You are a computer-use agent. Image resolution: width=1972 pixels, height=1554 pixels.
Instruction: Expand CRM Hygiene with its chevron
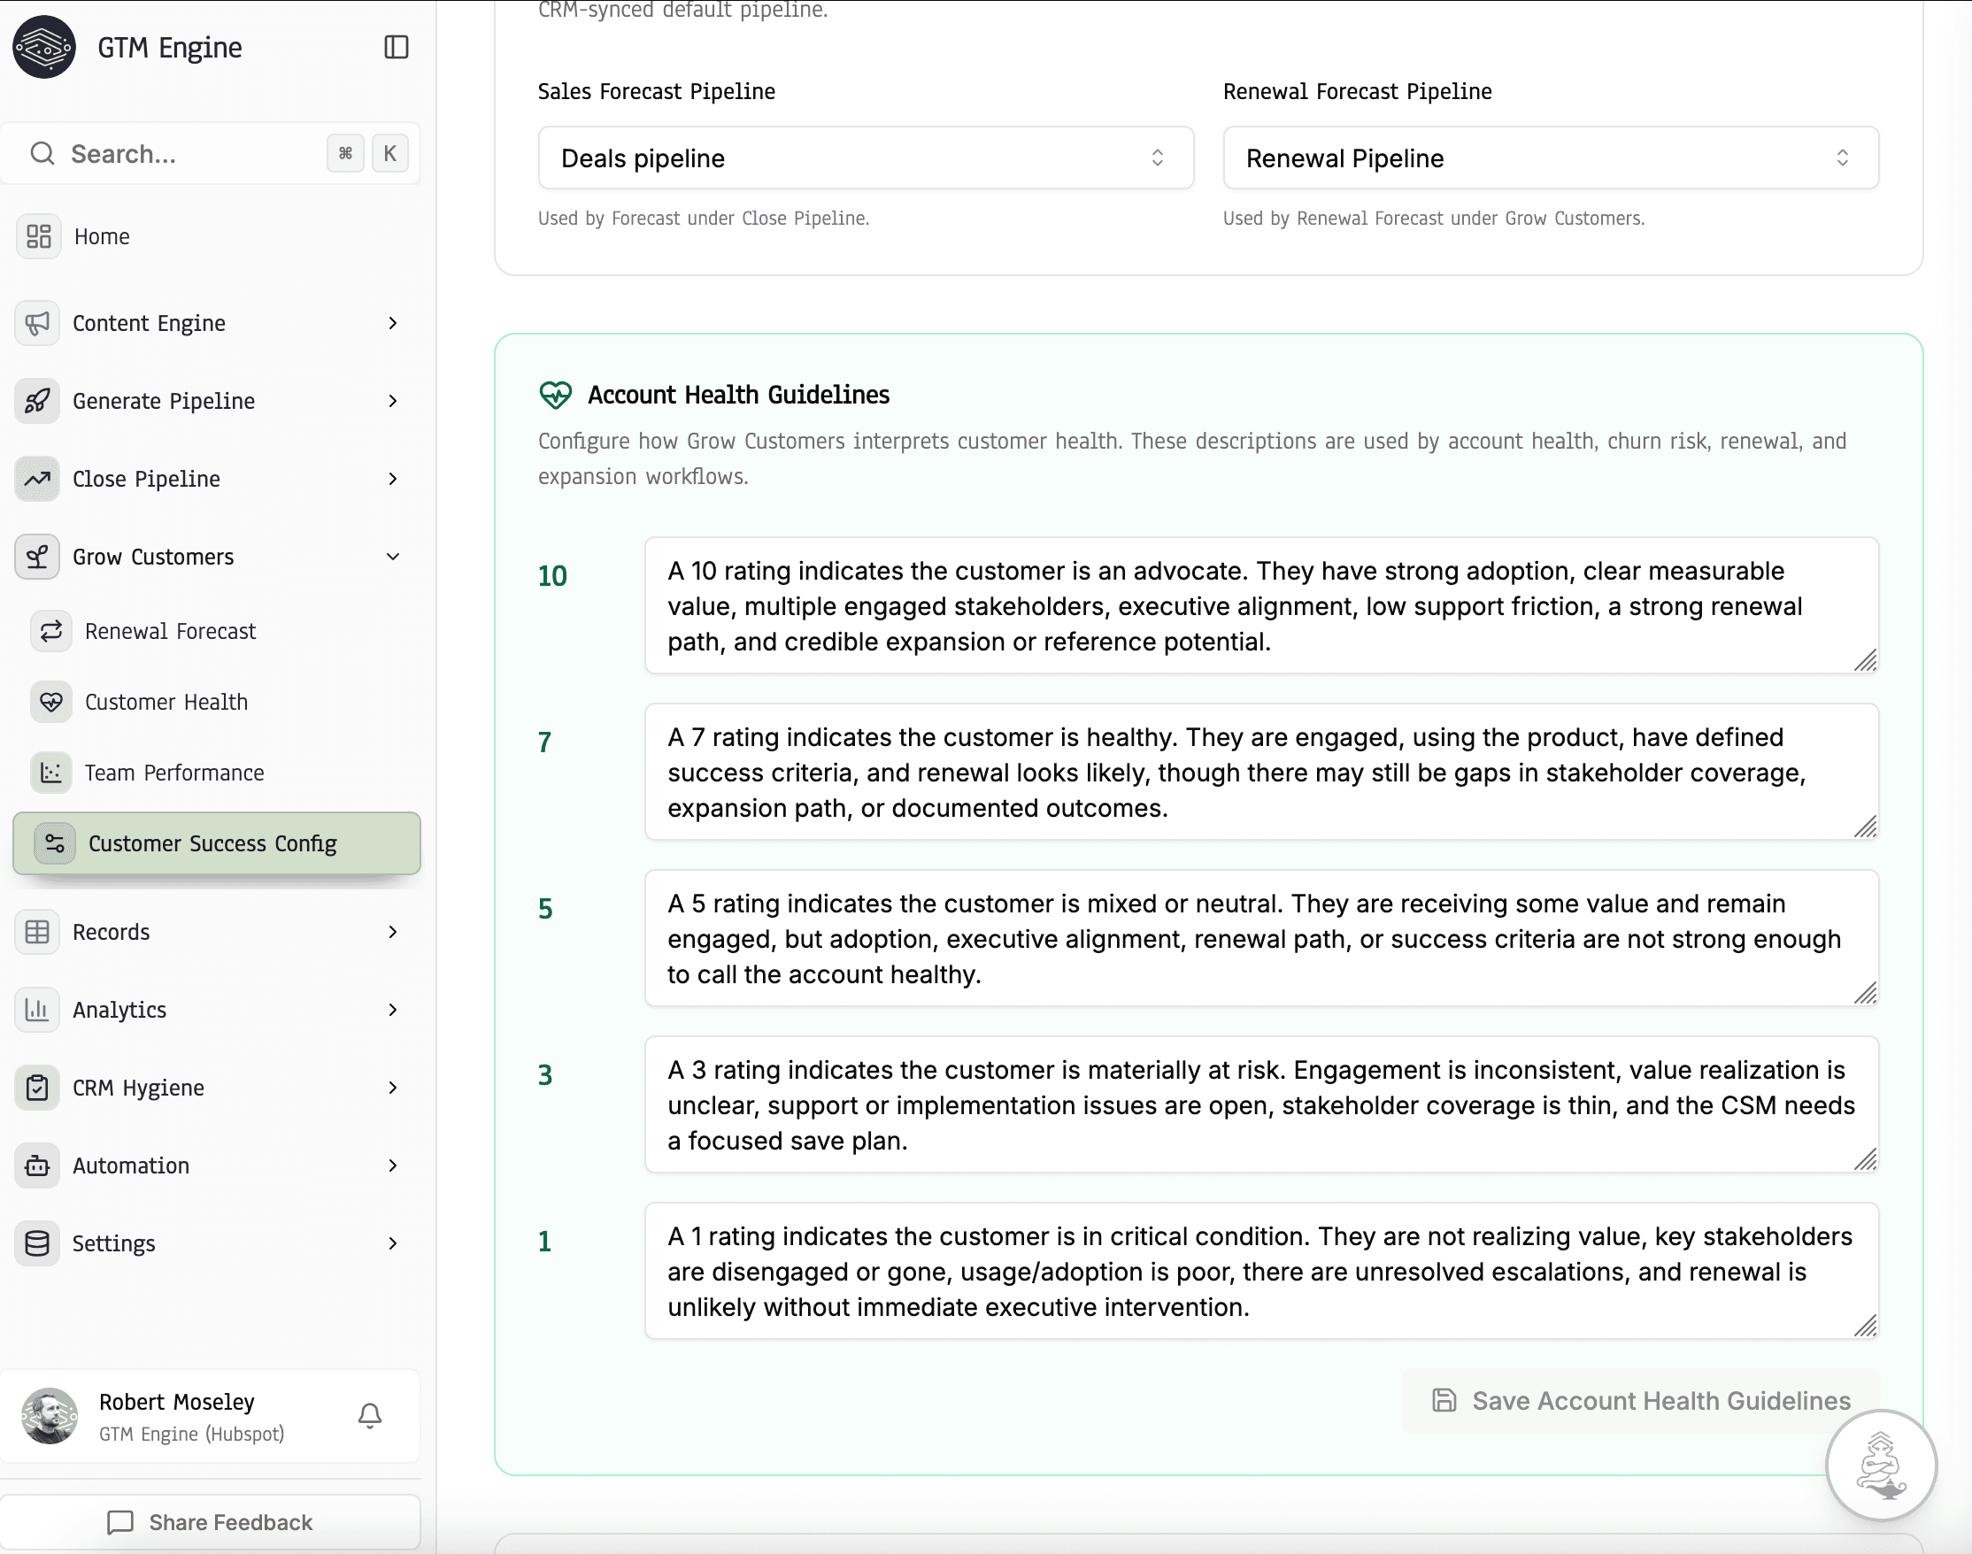[393, 1088]
